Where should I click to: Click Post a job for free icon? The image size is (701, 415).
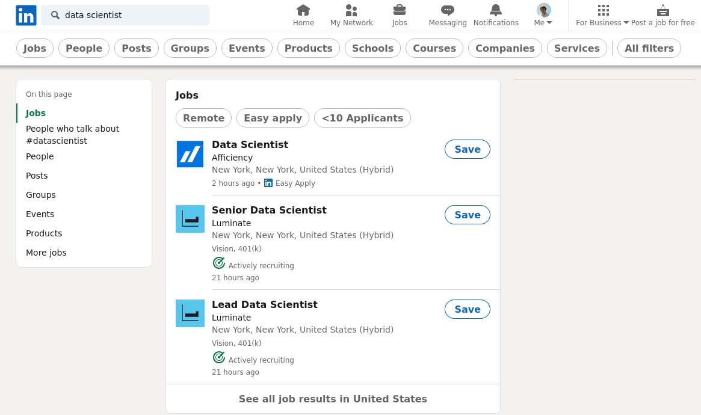(662, 10)
